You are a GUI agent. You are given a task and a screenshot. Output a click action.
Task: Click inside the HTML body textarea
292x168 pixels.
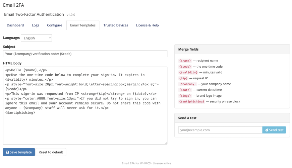(85, 105)
